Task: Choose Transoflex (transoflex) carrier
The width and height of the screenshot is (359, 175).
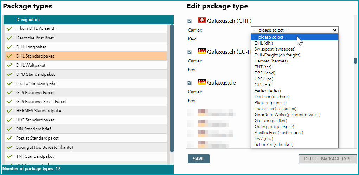Action: click(294, 109)
